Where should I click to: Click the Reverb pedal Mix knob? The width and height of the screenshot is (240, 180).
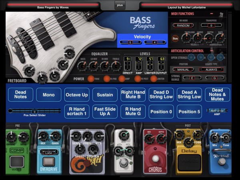tap(215, 138)
